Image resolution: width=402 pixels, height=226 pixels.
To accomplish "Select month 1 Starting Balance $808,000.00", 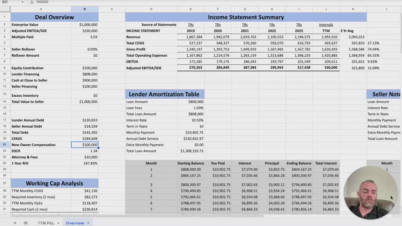I will (191, 169).
